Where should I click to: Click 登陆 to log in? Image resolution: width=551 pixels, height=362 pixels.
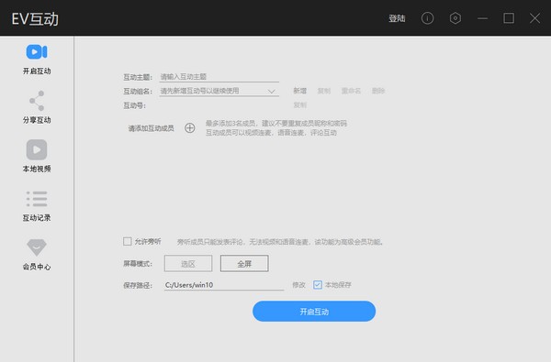(397, 18)
